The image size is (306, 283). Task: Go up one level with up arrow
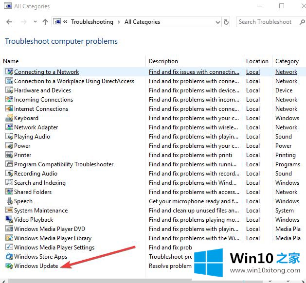(x=45, y=22)
